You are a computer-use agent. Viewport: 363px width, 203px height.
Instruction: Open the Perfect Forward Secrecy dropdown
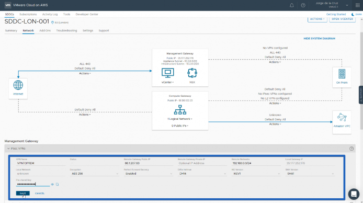point(149,174)
